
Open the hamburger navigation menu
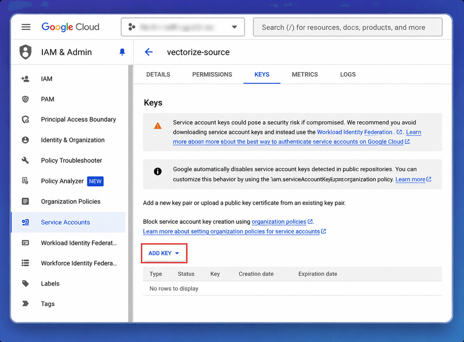(x=26, y=27)
